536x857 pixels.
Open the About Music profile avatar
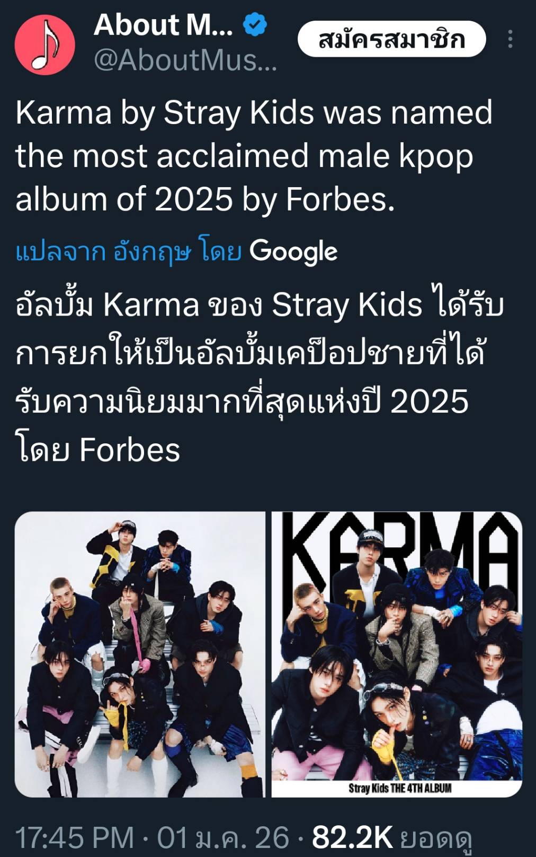(44, 45)
